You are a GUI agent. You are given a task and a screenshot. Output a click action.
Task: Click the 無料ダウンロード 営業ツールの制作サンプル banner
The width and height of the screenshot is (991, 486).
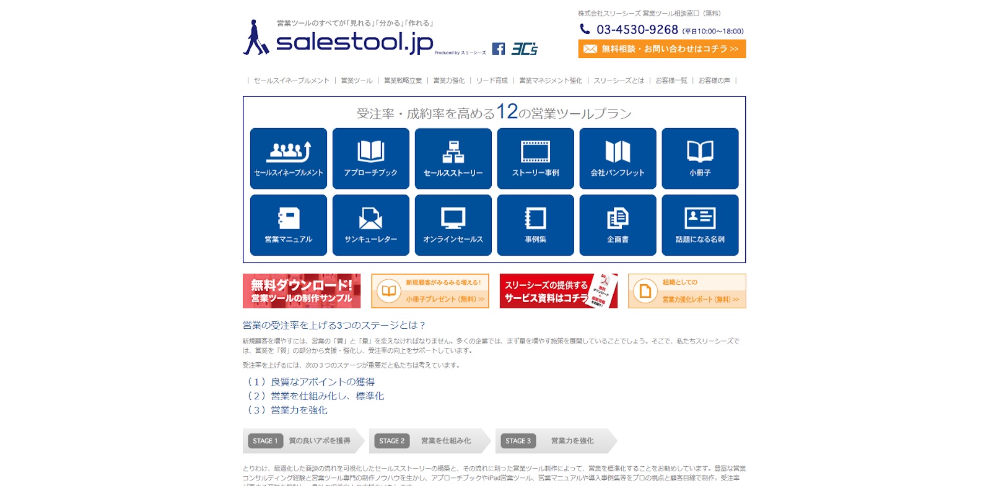point(302,291)
